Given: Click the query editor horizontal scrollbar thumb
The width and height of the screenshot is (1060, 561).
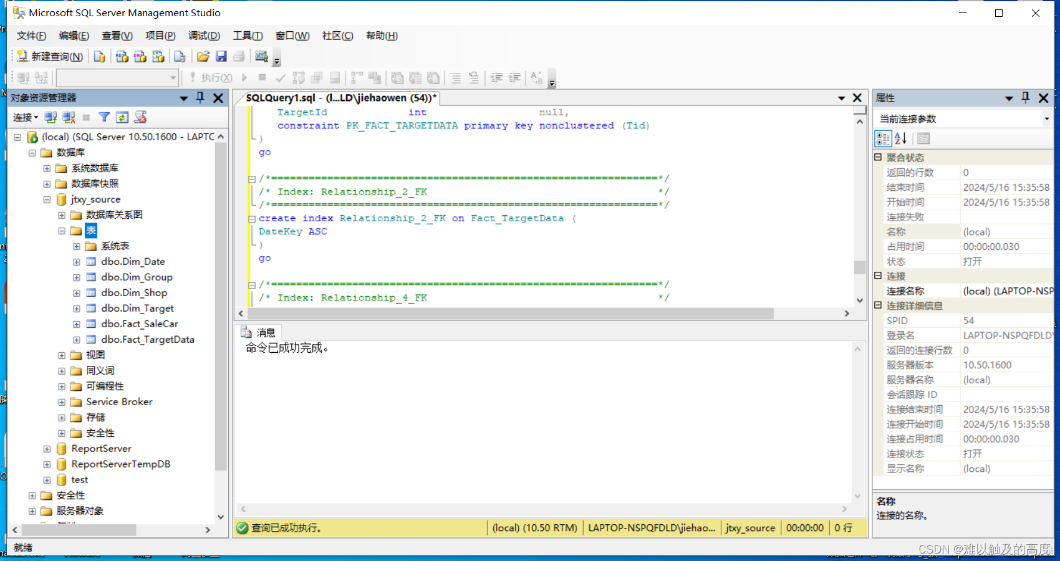Looking at the screenshot, I should 511,314.
